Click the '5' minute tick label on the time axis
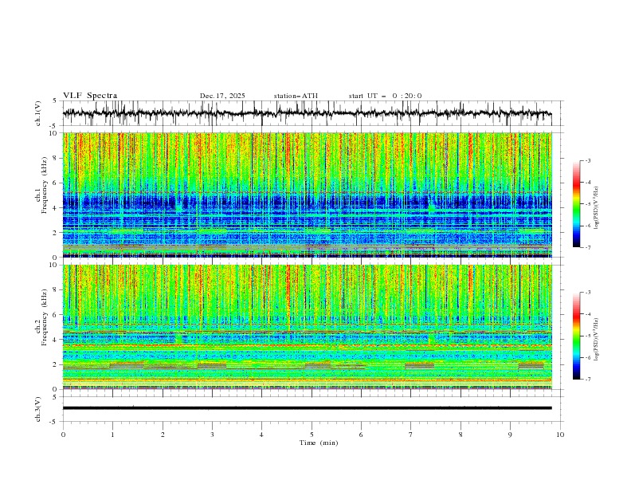 tap(312, 435)
